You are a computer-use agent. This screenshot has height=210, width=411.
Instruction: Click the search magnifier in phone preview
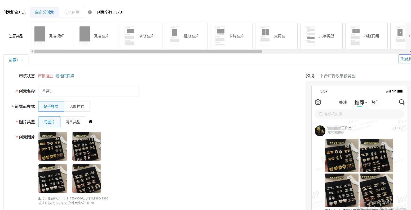coord(402,102)
